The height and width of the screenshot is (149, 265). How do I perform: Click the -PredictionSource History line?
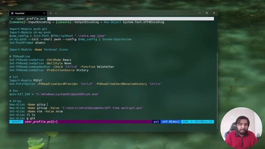(x=49, y=70)
